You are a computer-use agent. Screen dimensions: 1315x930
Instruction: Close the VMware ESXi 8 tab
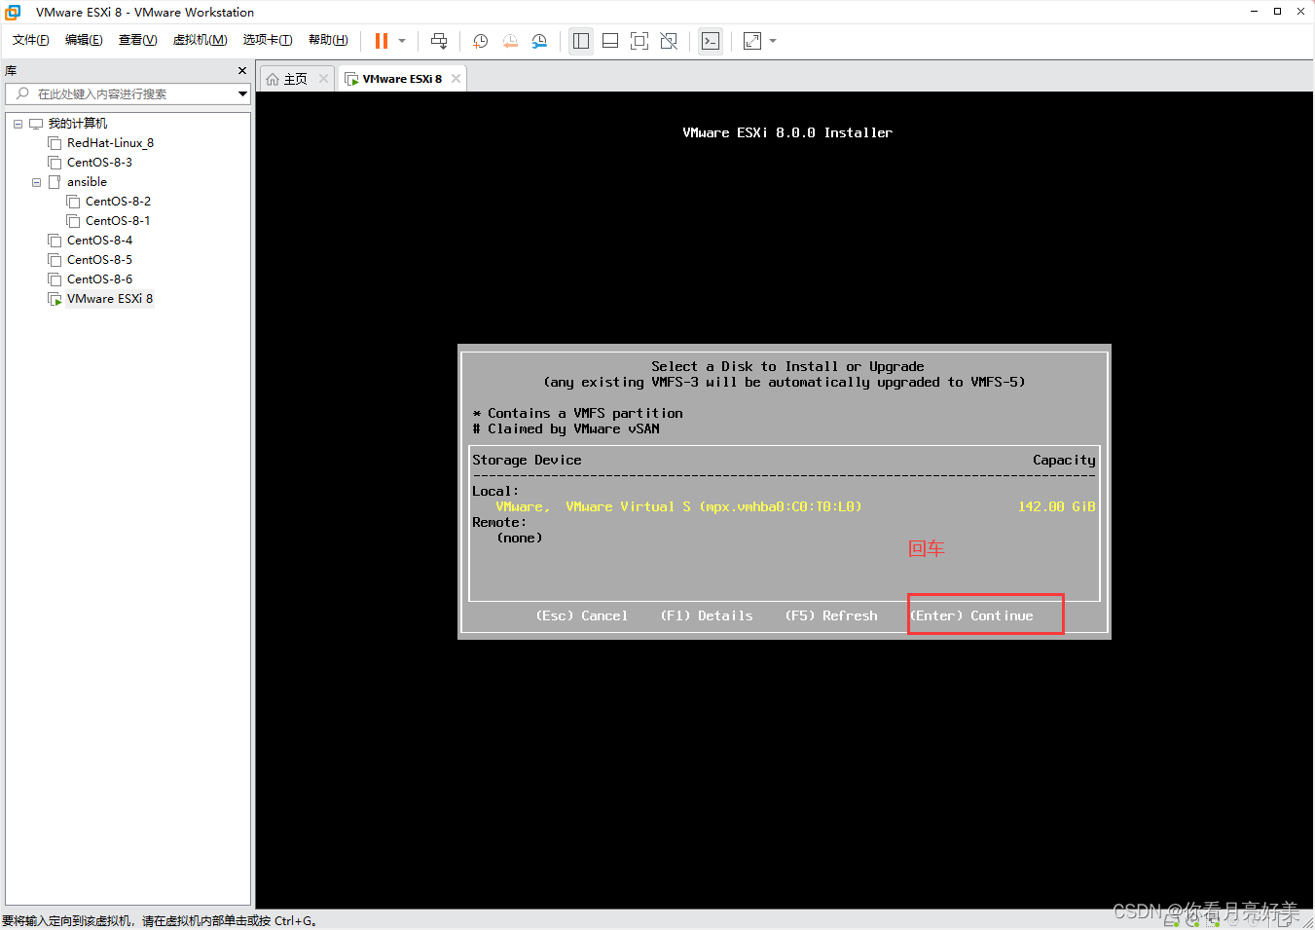coord(456,79)
